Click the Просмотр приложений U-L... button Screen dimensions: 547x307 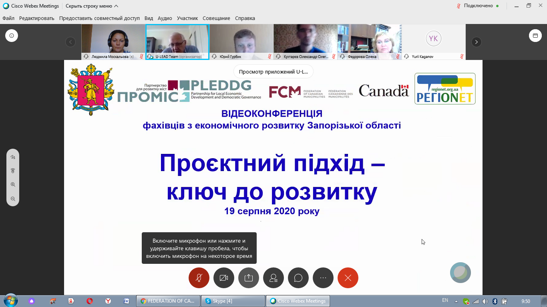(273, 72)
